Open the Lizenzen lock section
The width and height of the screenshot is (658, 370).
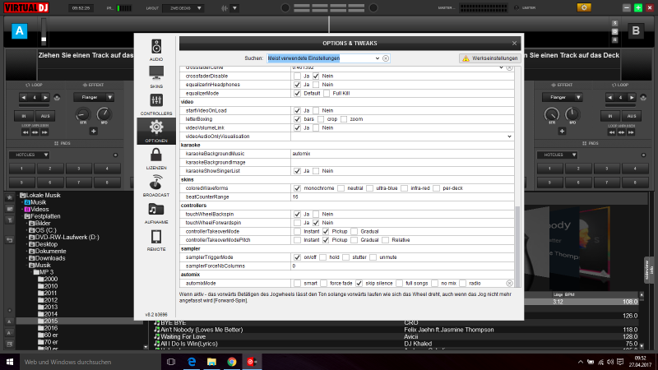pos(156,159)
